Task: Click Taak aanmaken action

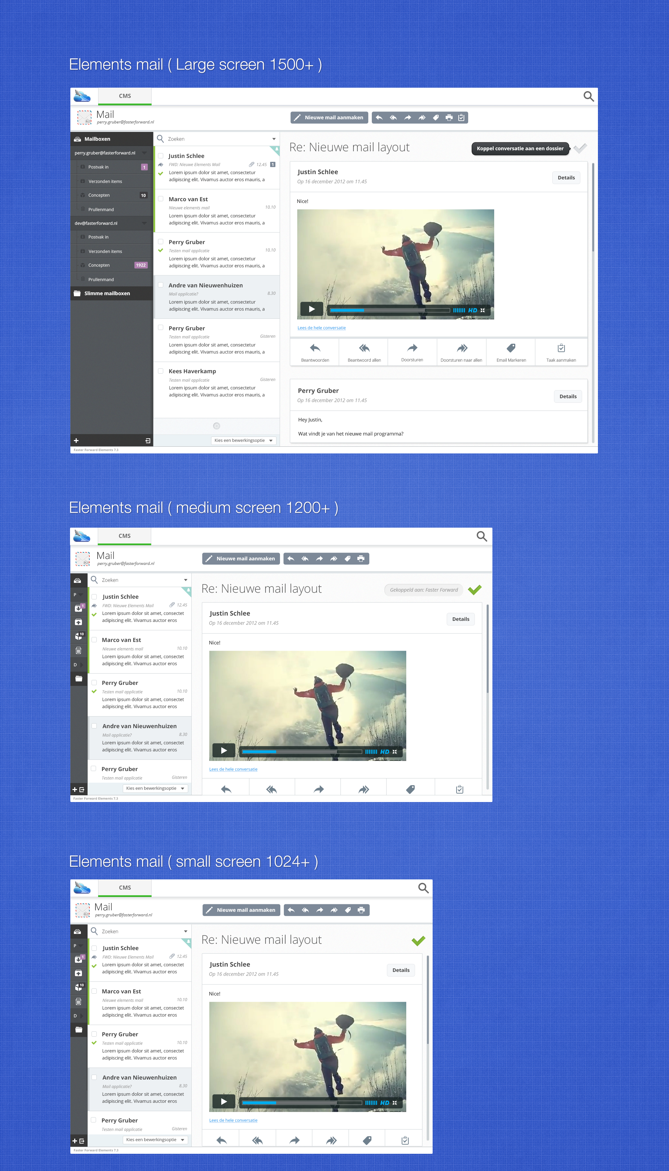Action: click(561, 352)
